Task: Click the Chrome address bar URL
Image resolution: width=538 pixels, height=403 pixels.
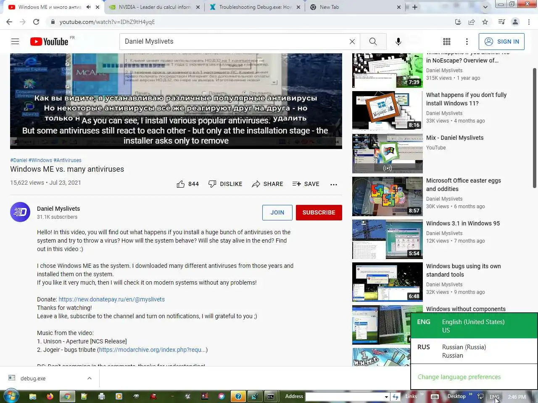Action: click(x=107, y=22)
